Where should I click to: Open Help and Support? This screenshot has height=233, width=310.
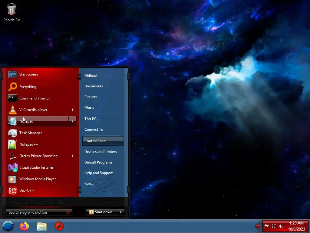[x=98, y=173]
